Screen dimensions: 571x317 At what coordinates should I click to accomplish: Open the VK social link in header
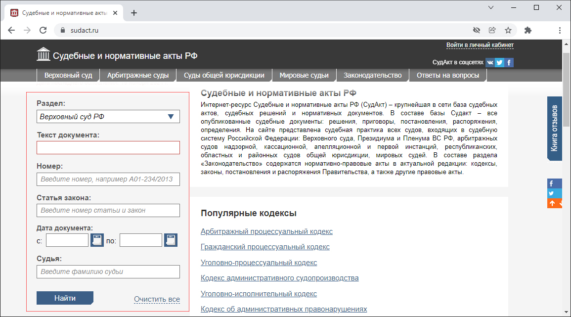point(490,62)
